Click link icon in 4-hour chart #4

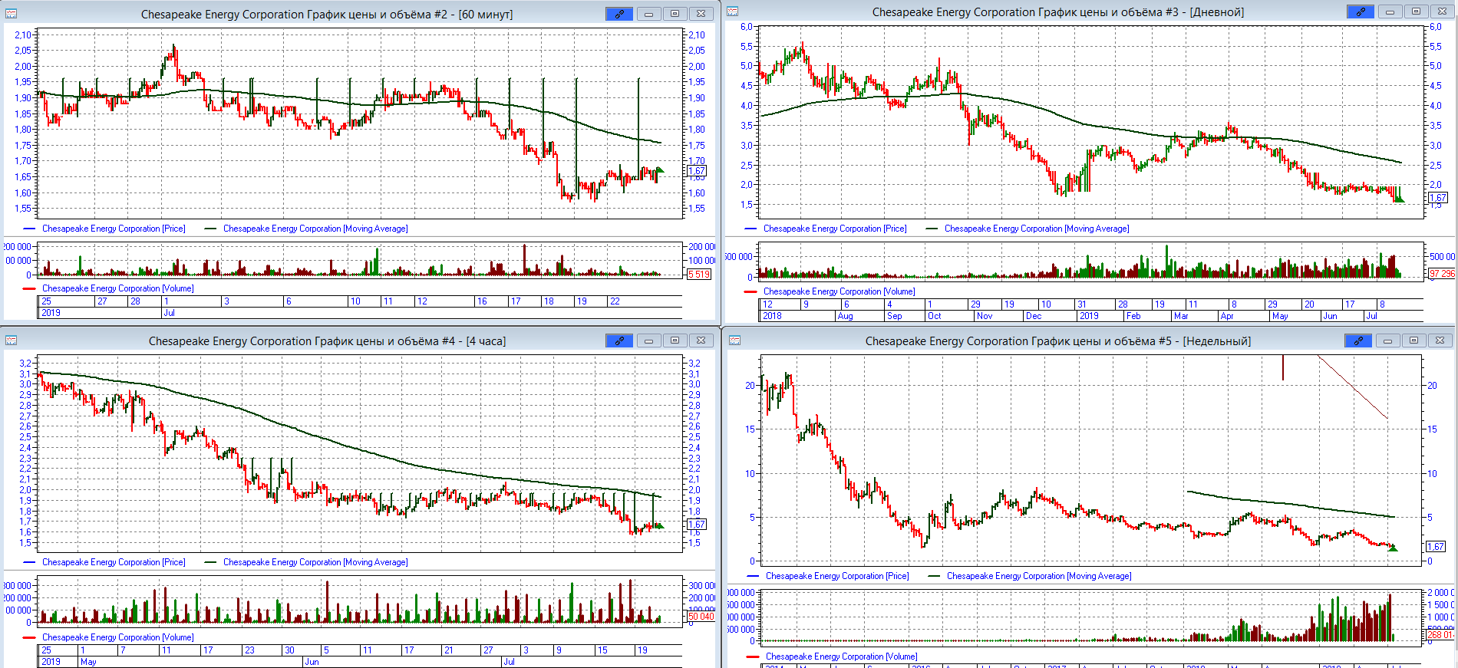[x=618, y=341]
